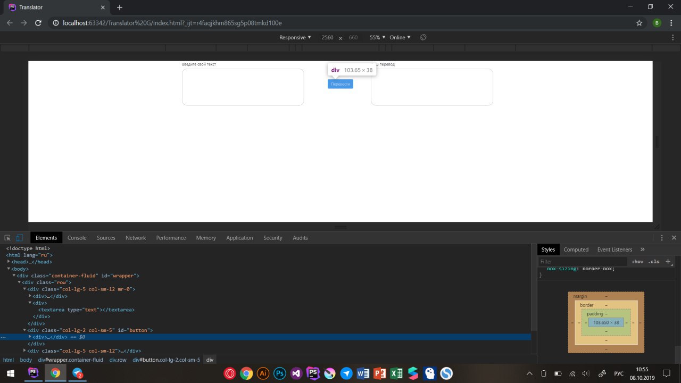Open Visual Studio from the taskbar
The height and width of the screenshot is (383, 681).
(296, 373)
